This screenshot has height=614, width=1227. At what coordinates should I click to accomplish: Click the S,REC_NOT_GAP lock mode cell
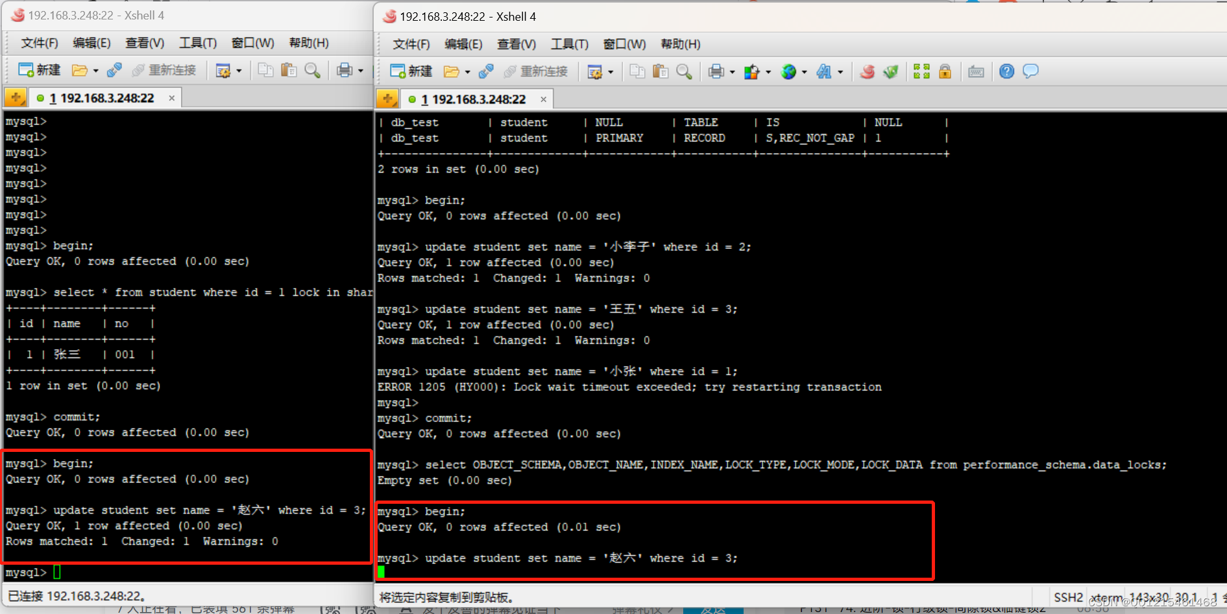click(x=810, y=138)
